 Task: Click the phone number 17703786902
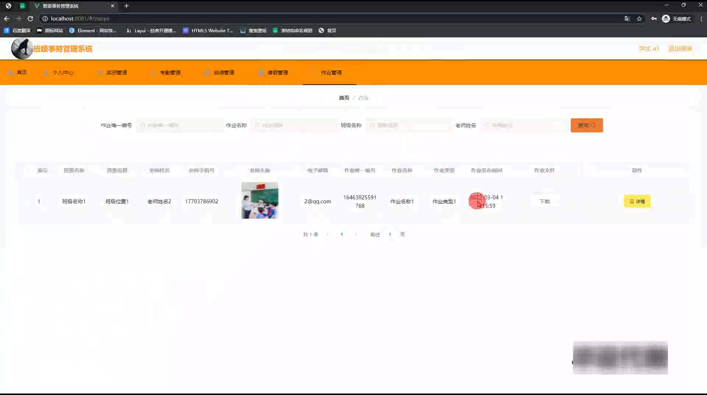tap(201, 202)
